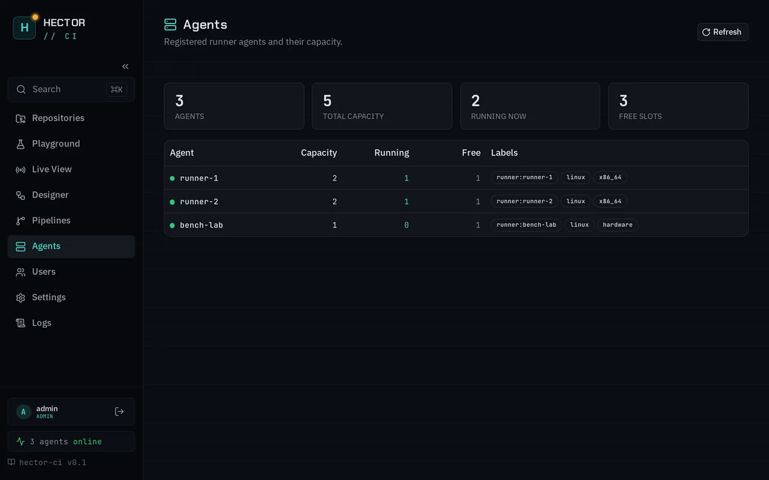Click the runner:runner-1 label chip
Viewport: 769px width, 480px height.
(x=524, y=178)
